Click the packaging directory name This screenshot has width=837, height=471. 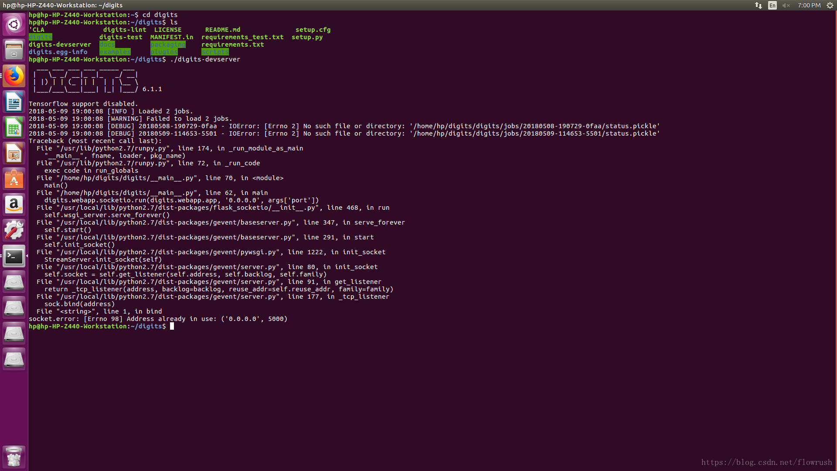[x=168, y=44]
